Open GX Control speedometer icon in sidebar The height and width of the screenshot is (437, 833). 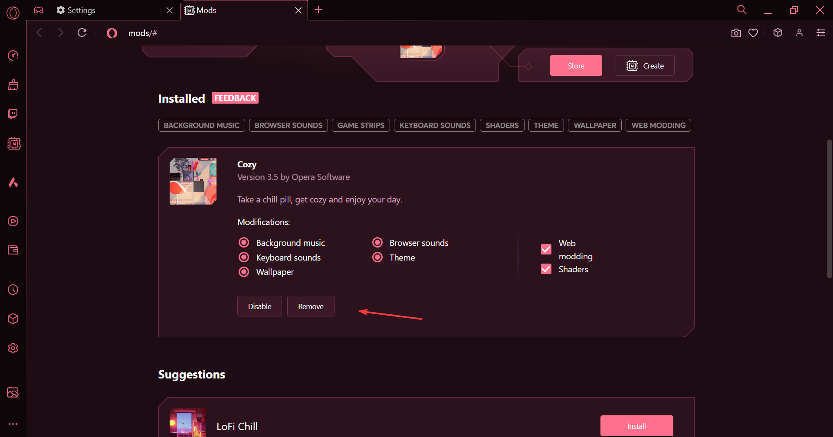coord(13,55)
